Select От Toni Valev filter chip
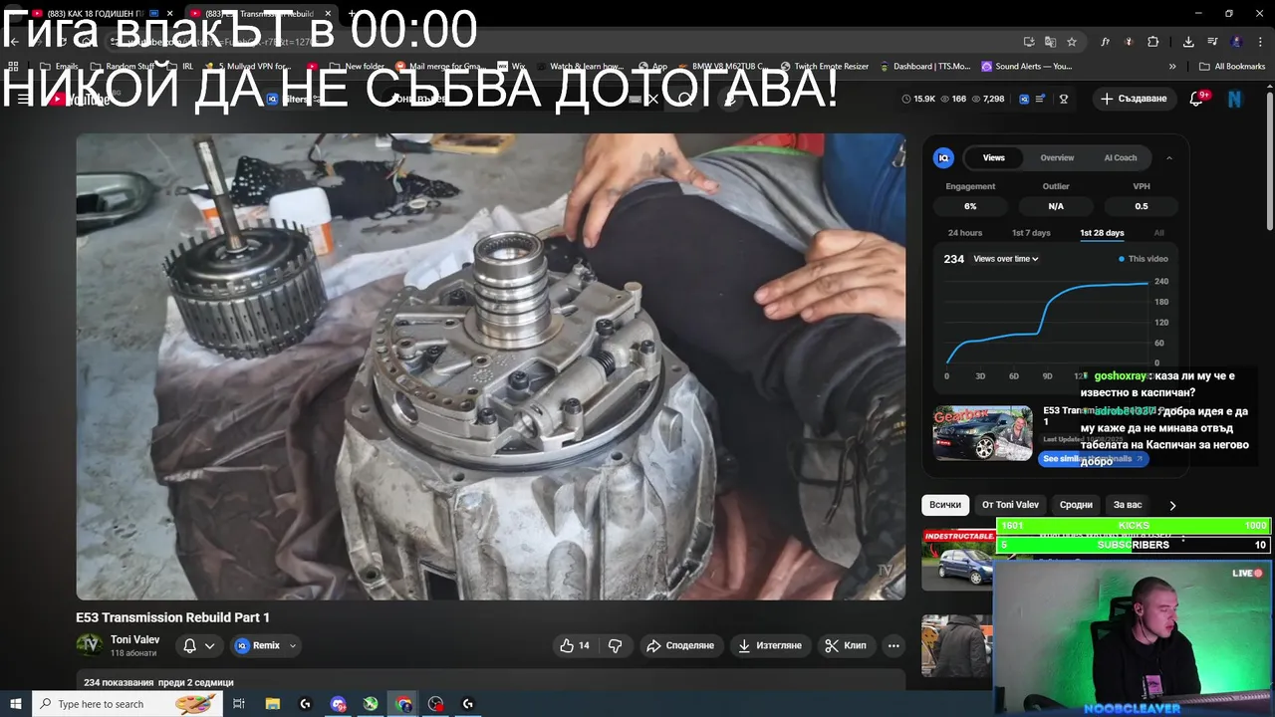Image resolution: width=1275 pixels, height=717 pixels. [x=1010, y=505]
